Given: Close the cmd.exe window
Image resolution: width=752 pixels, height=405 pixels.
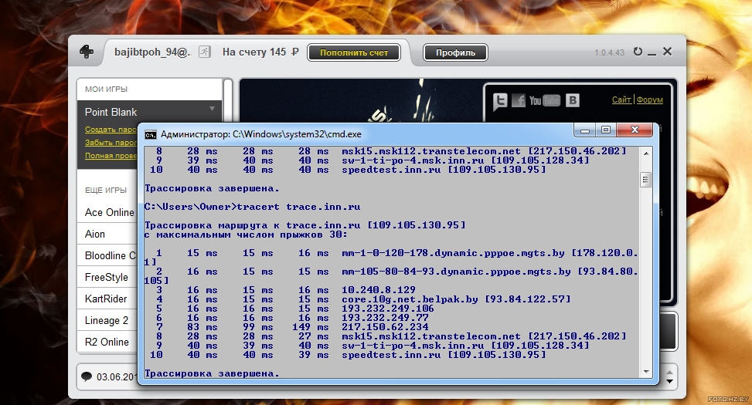Looking at the screenshot, I should 635,130.
